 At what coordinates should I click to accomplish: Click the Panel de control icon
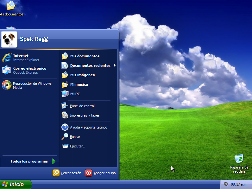click(65, 106)
